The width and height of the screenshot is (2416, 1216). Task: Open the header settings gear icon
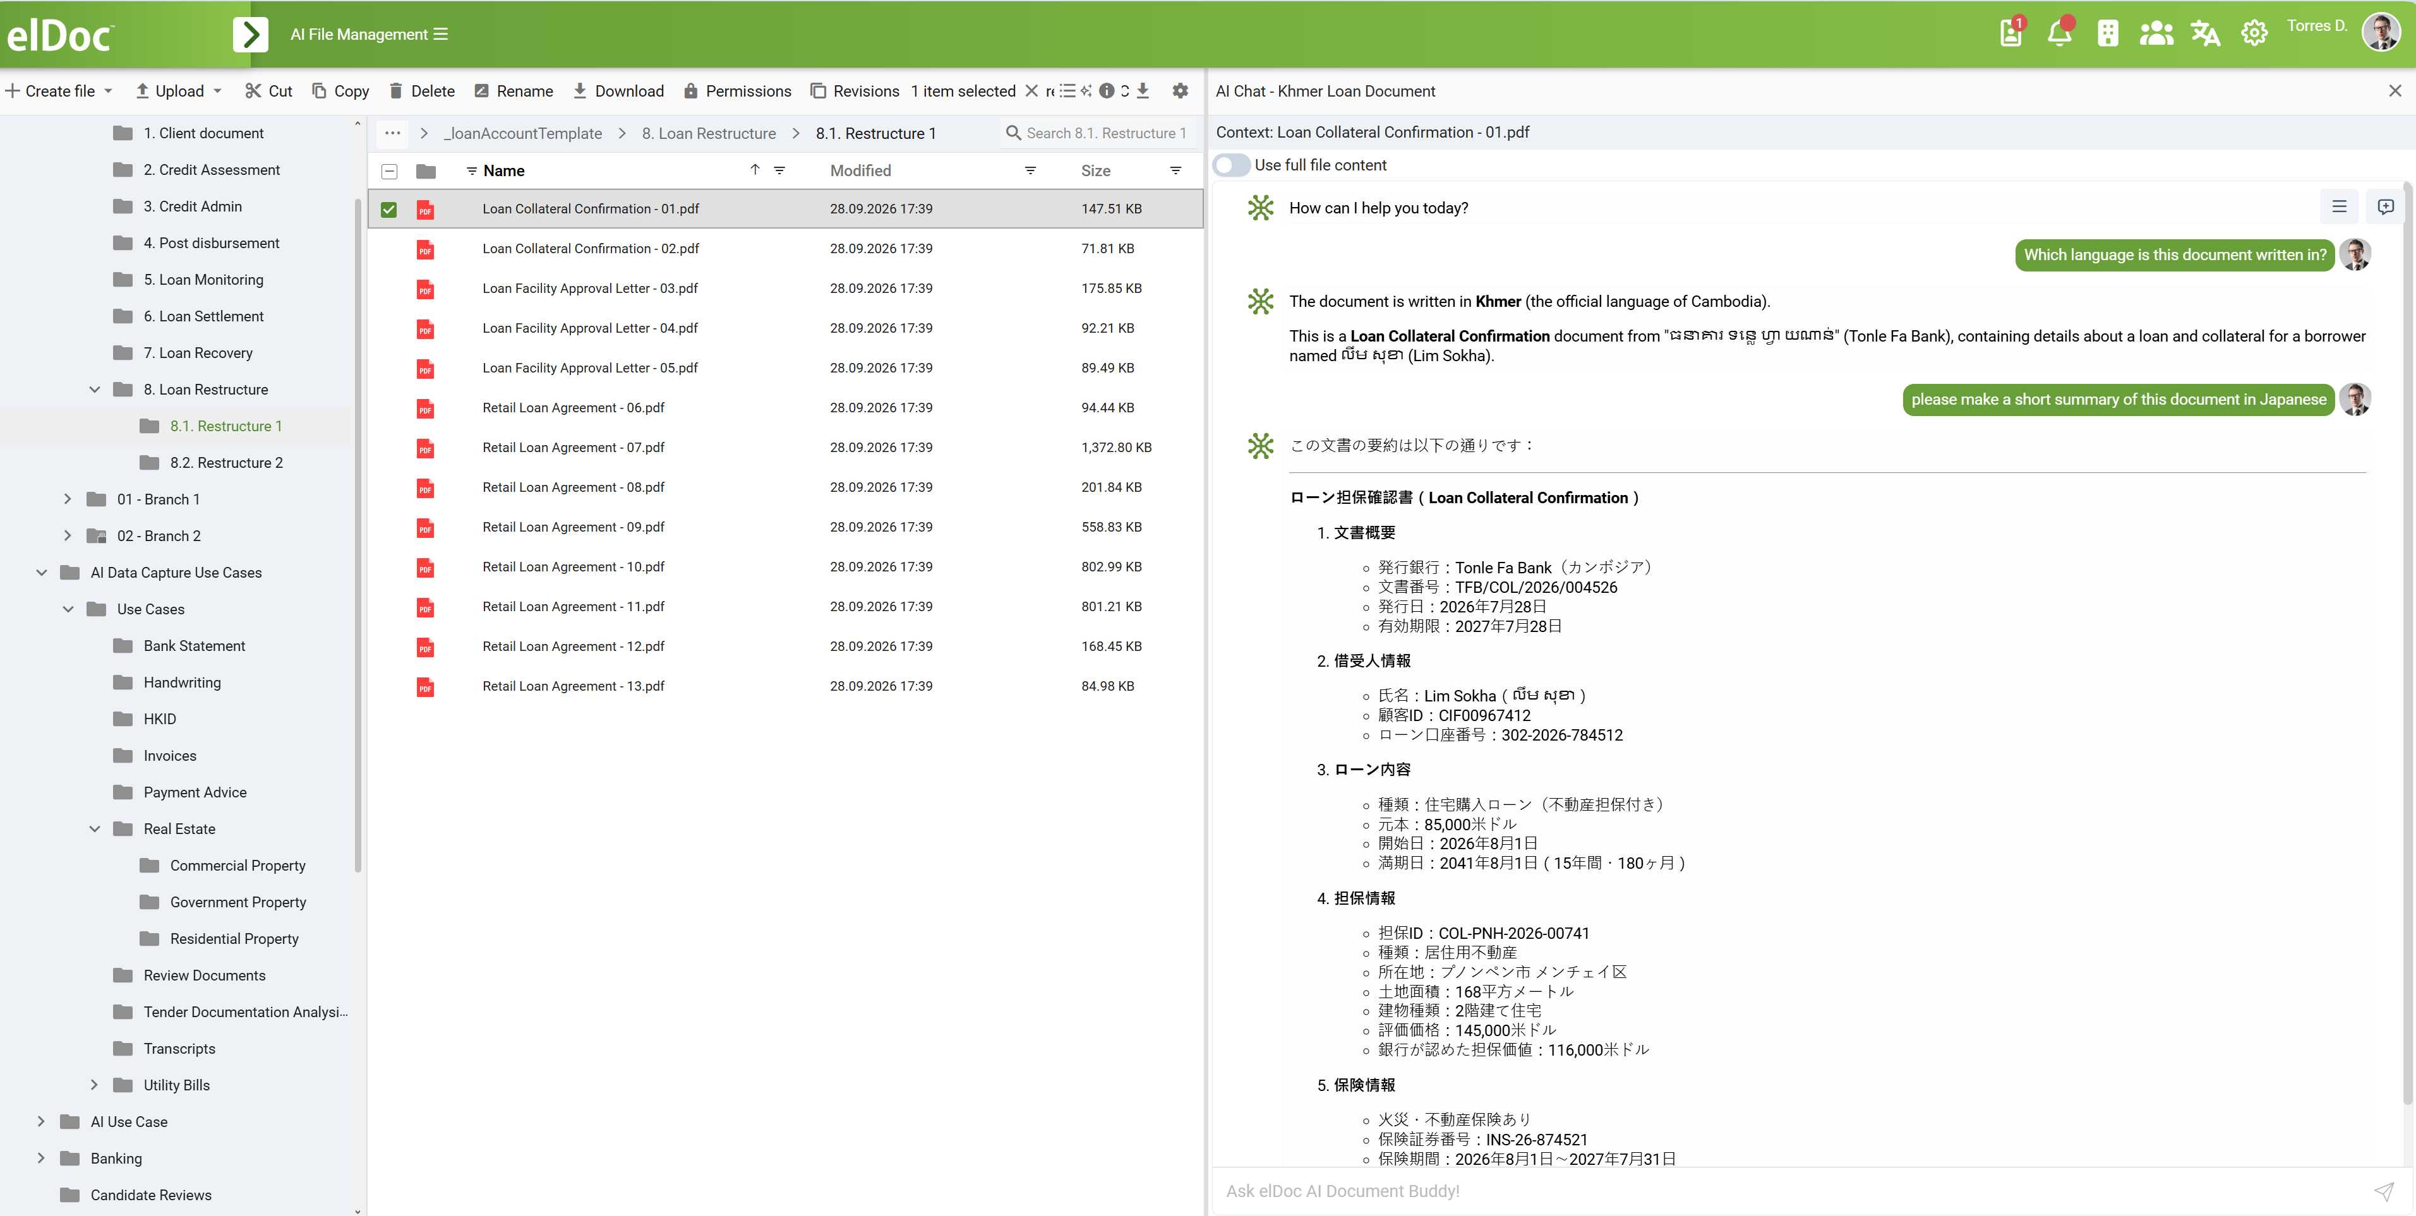click(x=2254, y=33)
